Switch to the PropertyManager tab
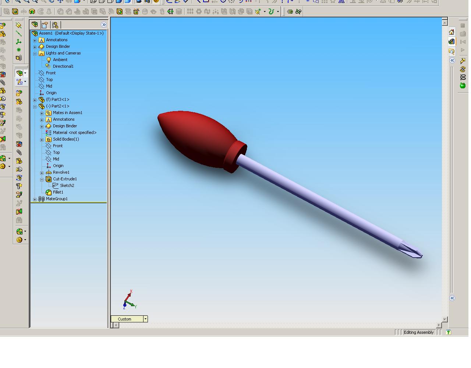 pos(45,25)
